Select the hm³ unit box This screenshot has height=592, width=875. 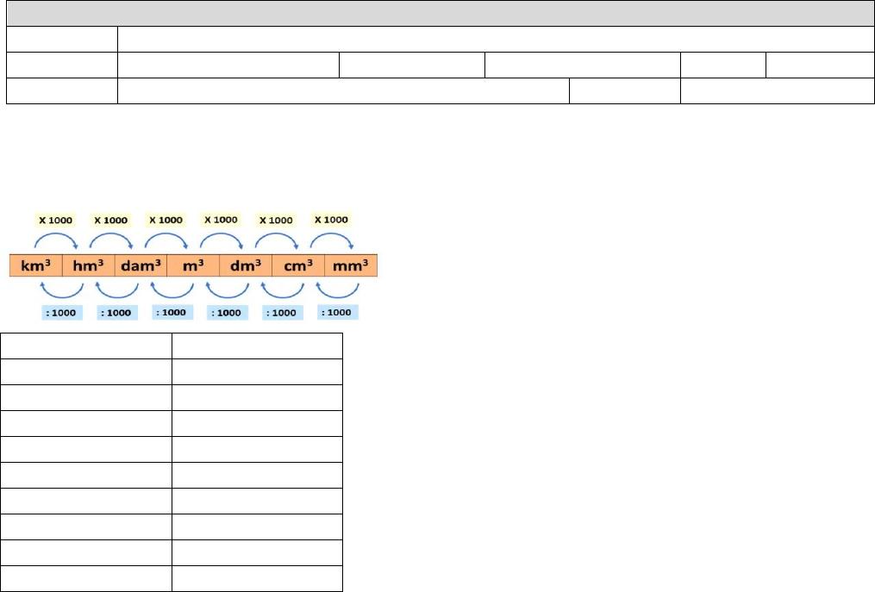coord(88,266)
